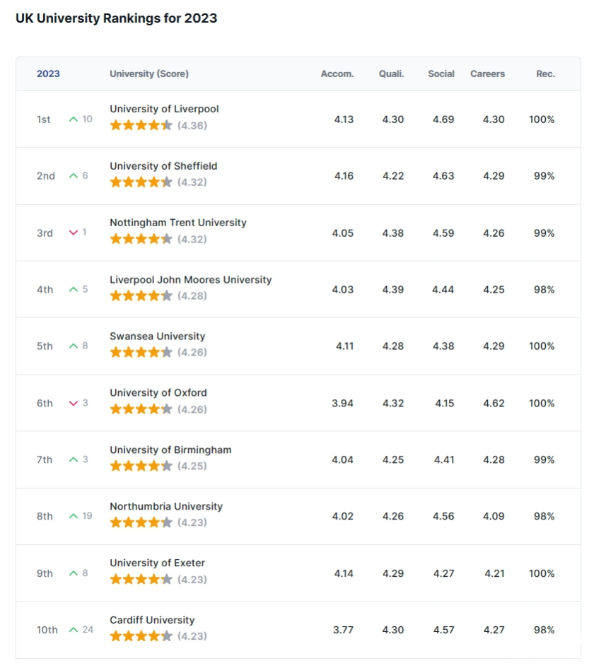Open Liverpool John Moores University link

point(190,280)
